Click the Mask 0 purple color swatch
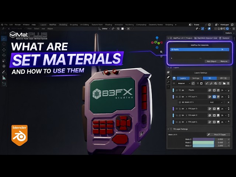 pos(203,139)
